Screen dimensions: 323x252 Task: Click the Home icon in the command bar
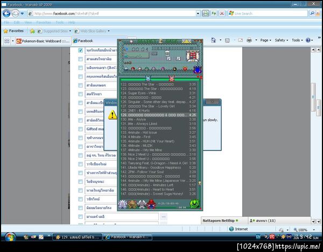pyautogui.click(x=214, y=40)
